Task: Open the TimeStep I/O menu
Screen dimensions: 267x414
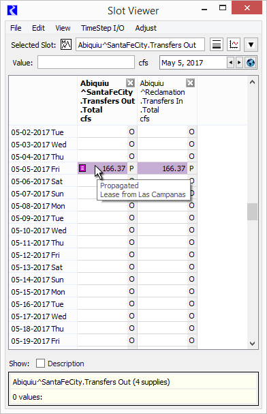Action: (x=103, y=28)
